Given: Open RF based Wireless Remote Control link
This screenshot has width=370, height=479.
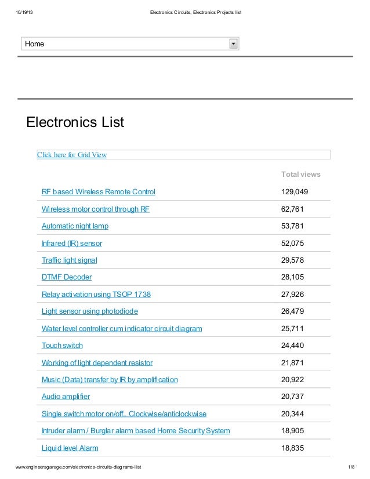Looking at the screenshot, I should (99, 192).
